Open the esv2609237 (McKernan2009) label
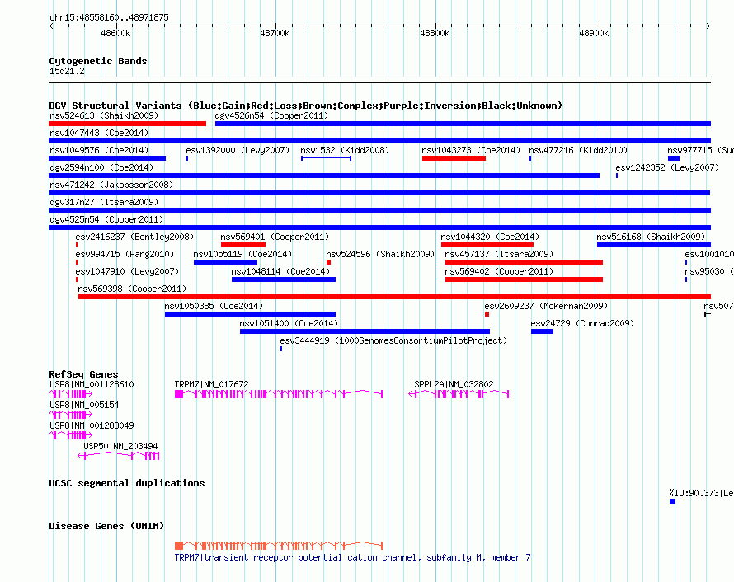The width and height of the screenshot is (734, 582). click(x=546, y=306)
